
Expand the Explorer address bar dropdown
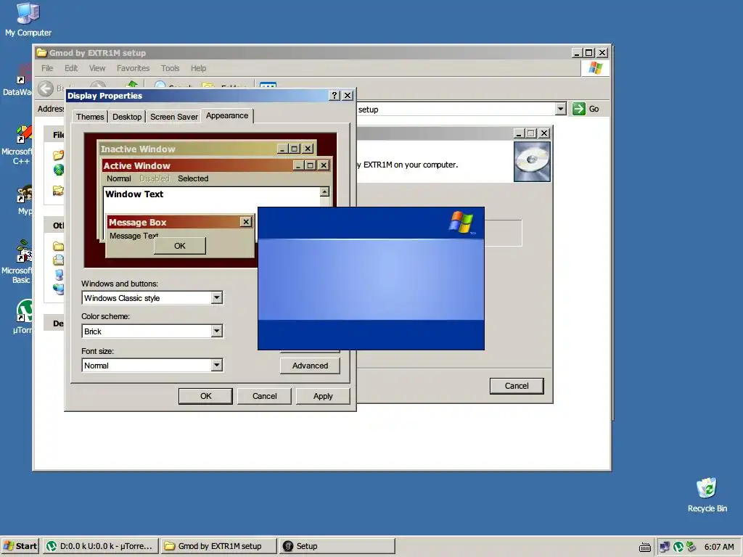coord(561,109)
